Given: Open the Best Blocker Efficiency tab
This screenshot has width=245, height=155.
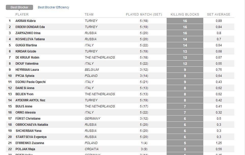Looking at the screenshot, I should [x=53, y=7].
